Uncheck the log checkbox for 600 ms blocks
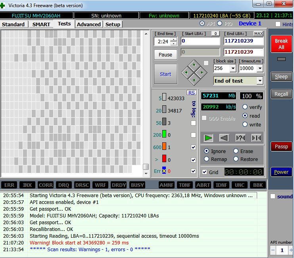The image size is (294, 258). click(193, 147)
